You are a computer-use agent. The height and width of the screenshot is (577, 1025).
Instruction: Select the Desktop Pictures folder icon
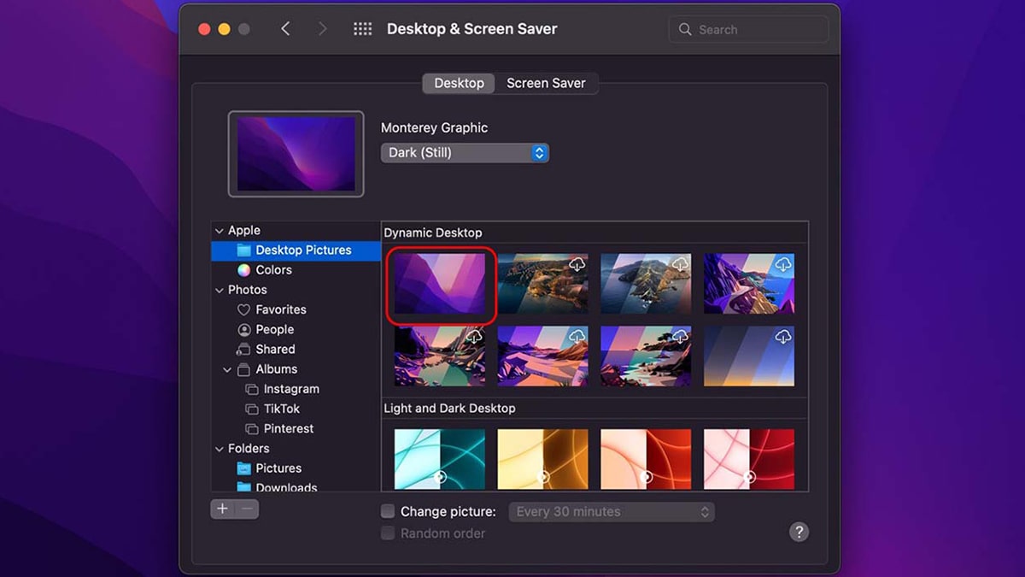pyautogui.click(x=244, y=250)
